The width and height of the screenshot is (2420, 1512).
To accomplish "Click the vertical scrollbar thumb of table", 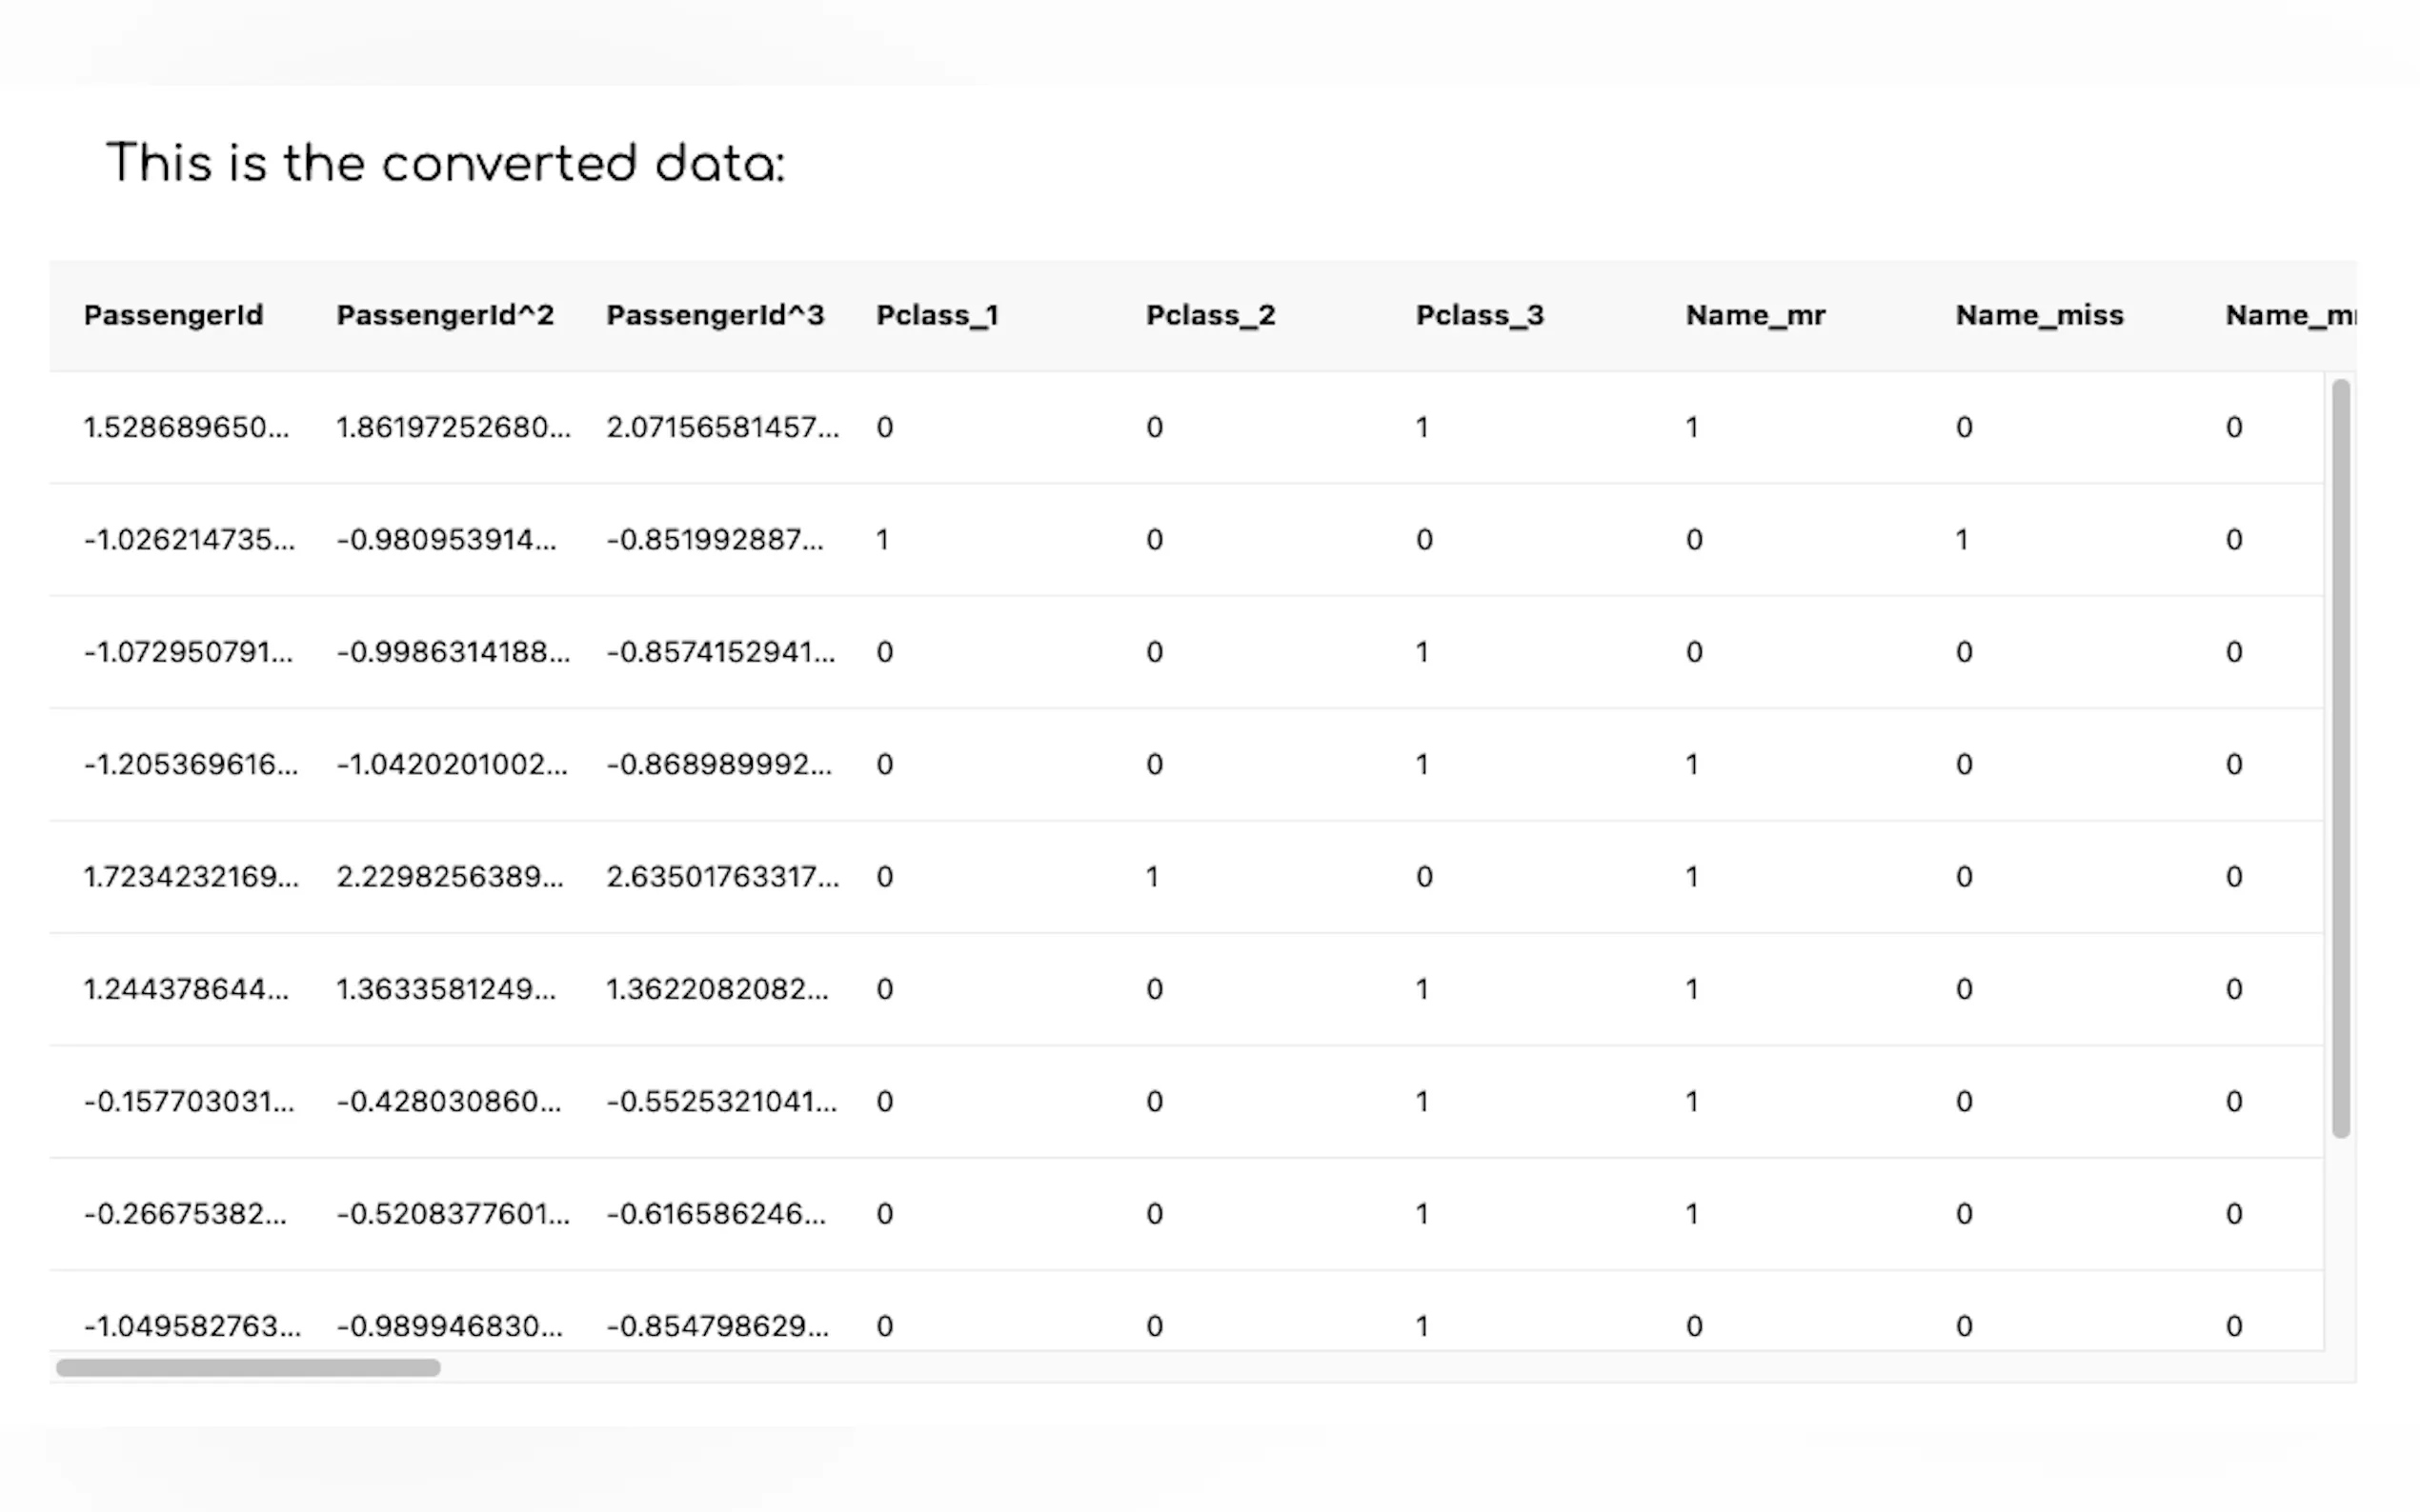I will pyautogui.click(x=2340, y=758).
